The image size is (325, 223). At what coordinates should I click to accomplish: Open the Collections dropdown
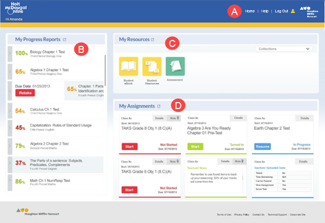[284, 49]
